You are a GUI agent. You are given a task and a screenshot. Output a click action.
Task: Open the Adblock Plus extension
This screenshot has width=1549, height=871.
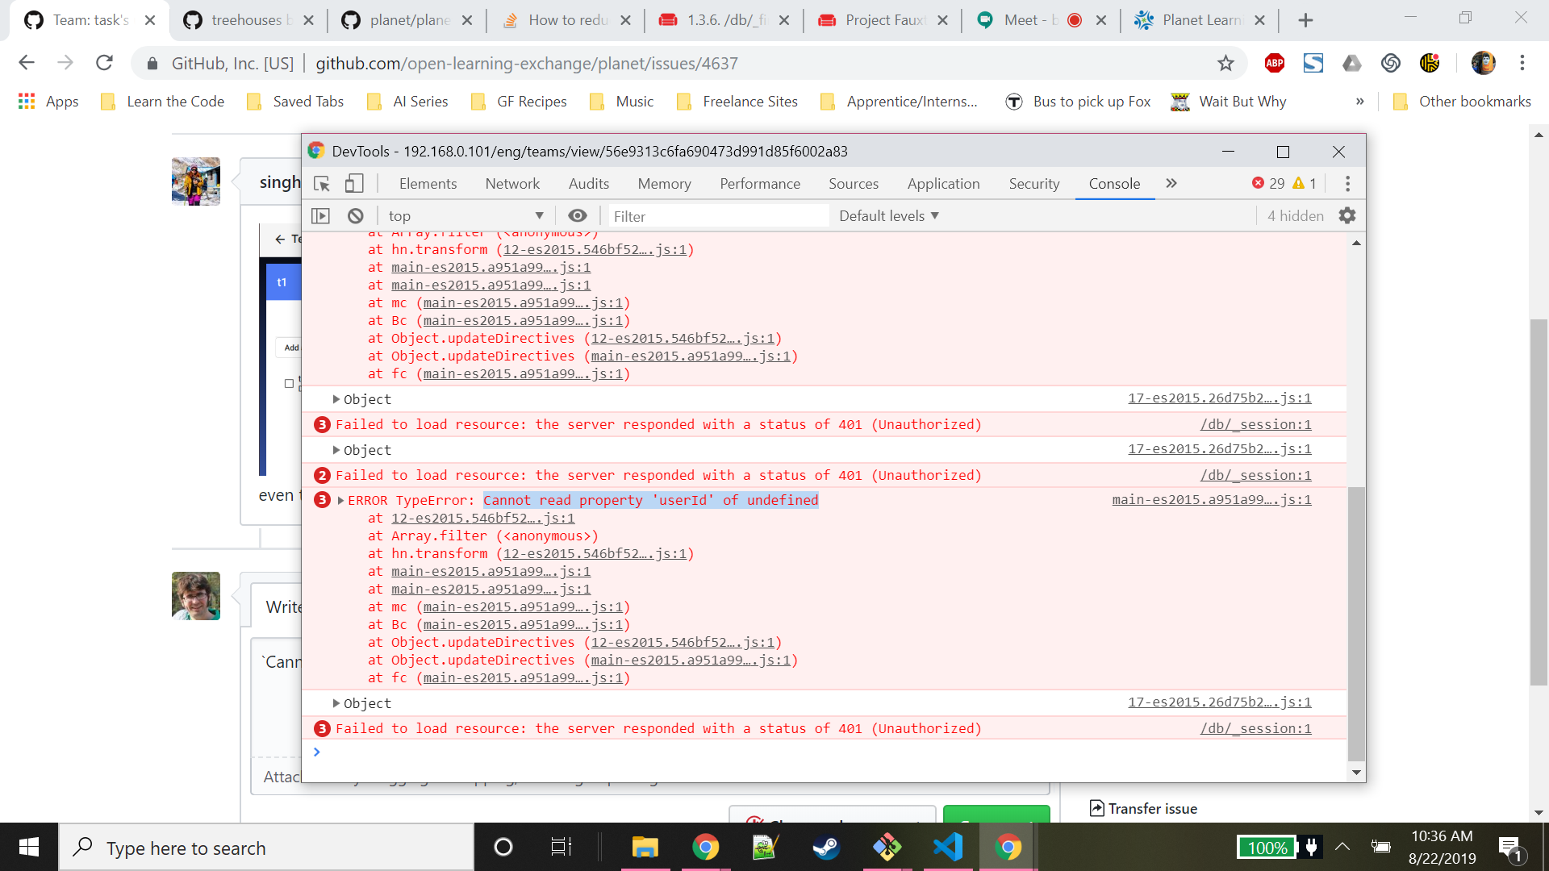[1274, 63]
